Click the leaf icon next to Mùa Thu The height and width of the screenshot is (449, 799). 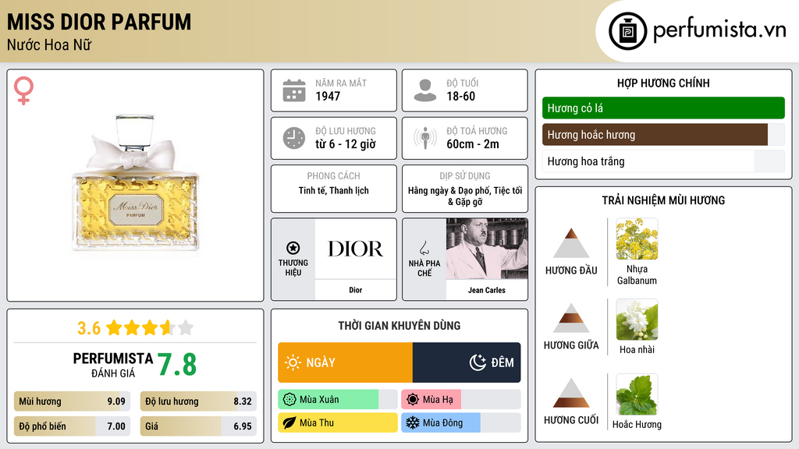click(x=289, y=423)
